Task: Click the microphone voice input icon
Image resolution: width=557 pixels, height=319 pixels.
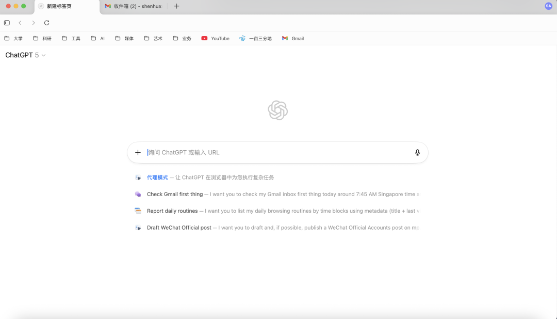Action: click(417, 153)
